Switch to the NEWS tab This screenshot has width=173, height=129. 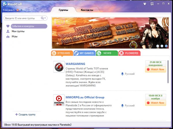pos(107,53)
